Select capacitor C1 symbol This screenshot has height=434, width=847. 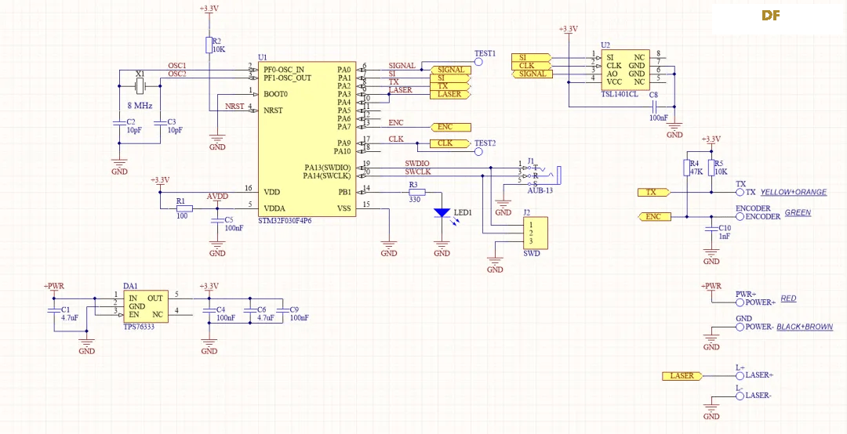coord(53,311)
